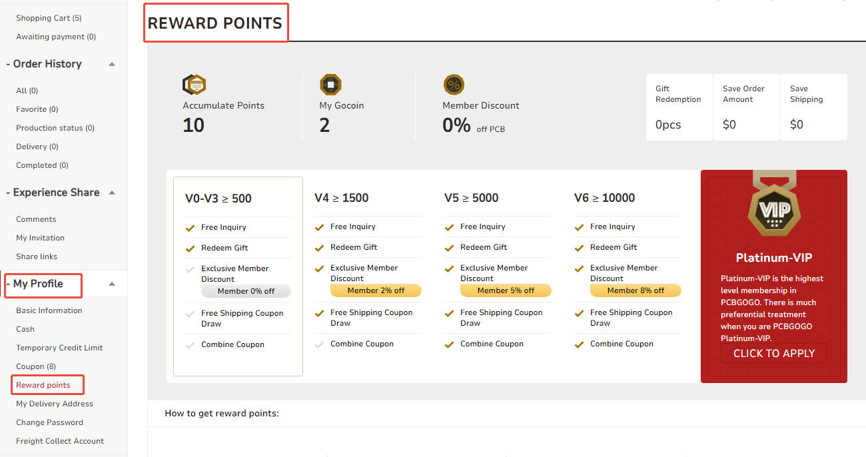
Task: Open Reward points in the sidebar
Action: point(43,385)
